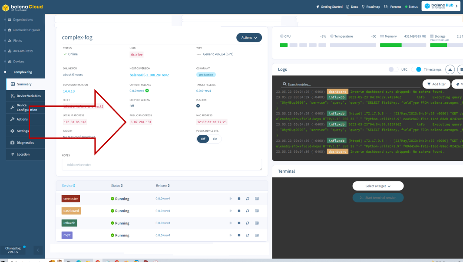Stop the connector service
This screenshot has height=262, width=463.
click(239, 199)
